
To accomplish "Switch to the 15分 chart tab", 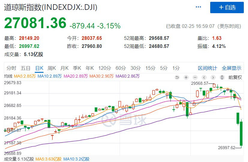I will coord(151,68).
